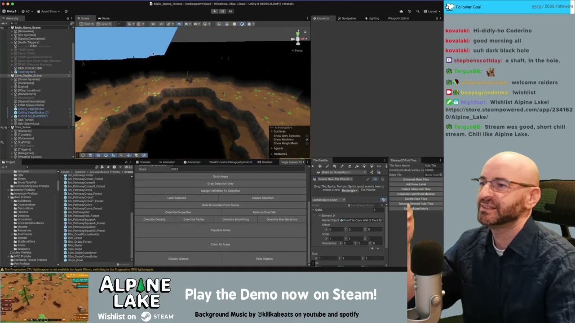Click the Play button in Unity toolbar

[x=214, y=11]
